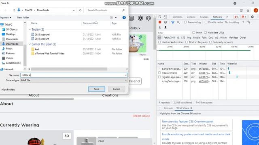Close the What's New drawer tab
This screenshot has width=259, height=145.
(191, 108)
